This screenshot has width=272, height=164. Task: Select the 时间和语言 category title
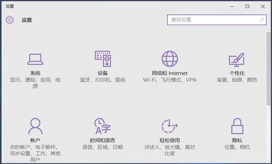(x=102, y=140)
